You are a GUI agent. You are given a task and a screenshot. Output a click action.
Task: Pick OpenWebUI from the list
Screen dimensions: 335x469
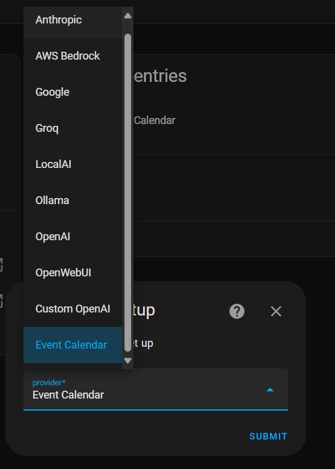73,273
